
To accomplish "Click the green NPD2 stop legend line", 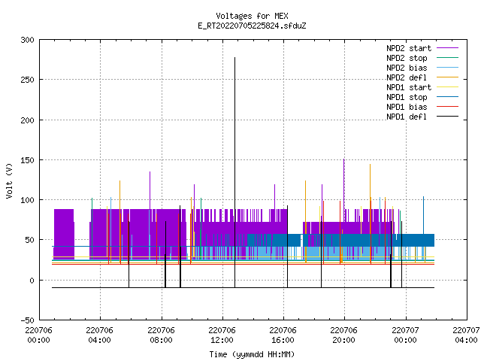I will (447, 57).
